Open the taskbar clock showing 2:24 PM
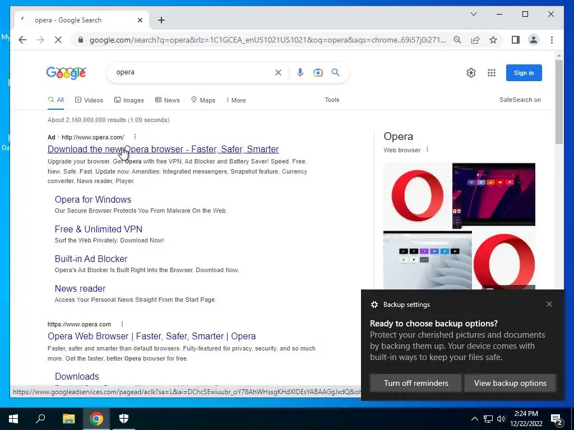574x430 pixels. (526, 419)
